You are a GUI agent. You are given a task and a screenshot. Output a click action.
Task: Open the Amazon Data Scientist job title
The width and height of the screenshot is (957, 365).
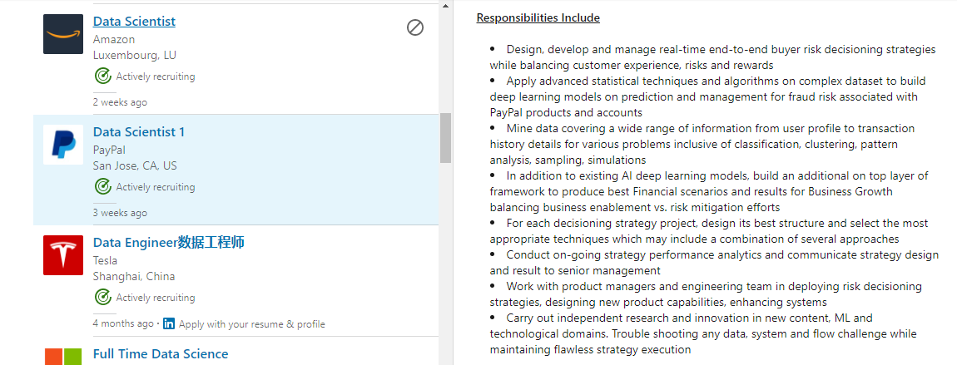134,22
